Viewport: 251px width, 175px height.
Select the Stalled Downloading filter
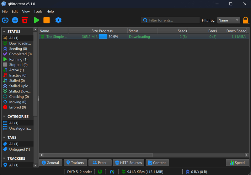18,91
